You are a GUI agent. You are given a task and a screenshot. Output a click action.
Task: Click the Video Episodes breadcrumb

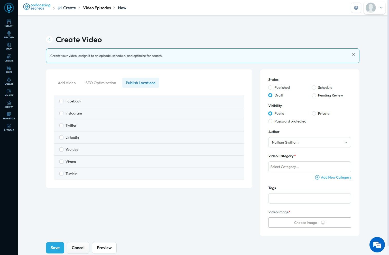tap(97, 8)
